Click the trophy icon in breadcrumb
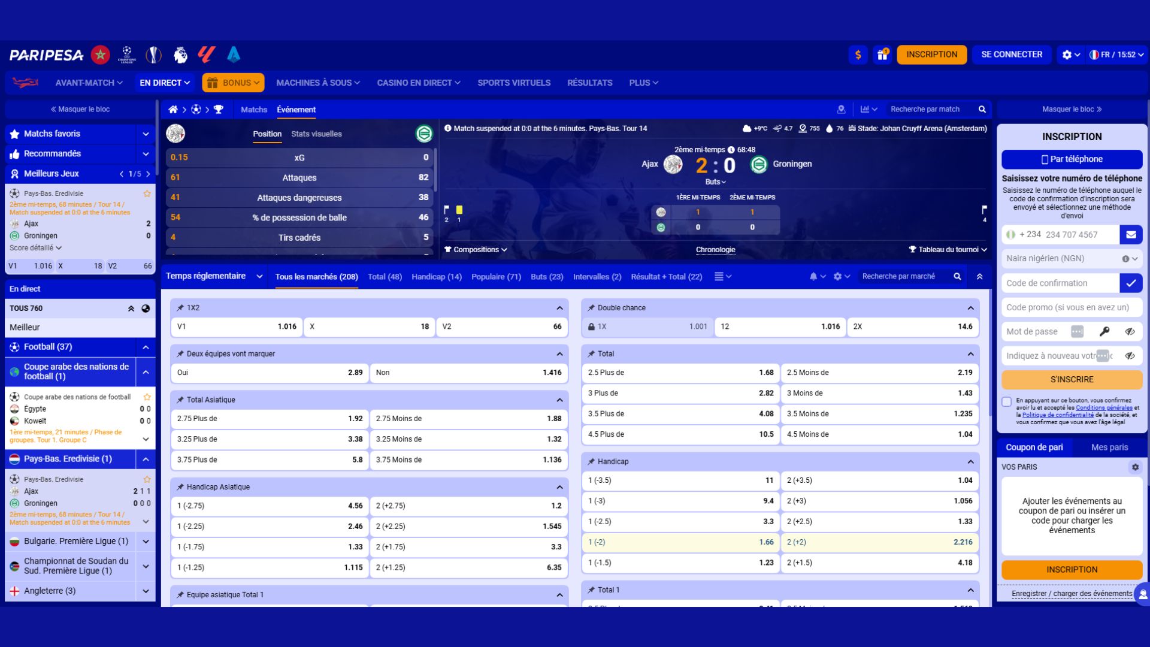 click(219, 110)
